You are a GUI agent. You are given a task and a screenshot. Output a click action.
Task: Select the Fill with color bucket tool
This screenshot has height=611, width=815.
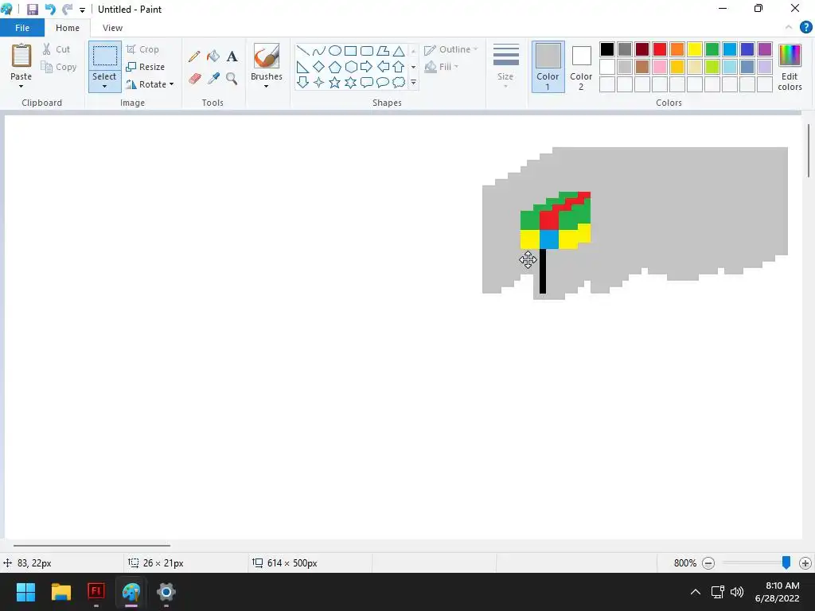tap(213, 56)
